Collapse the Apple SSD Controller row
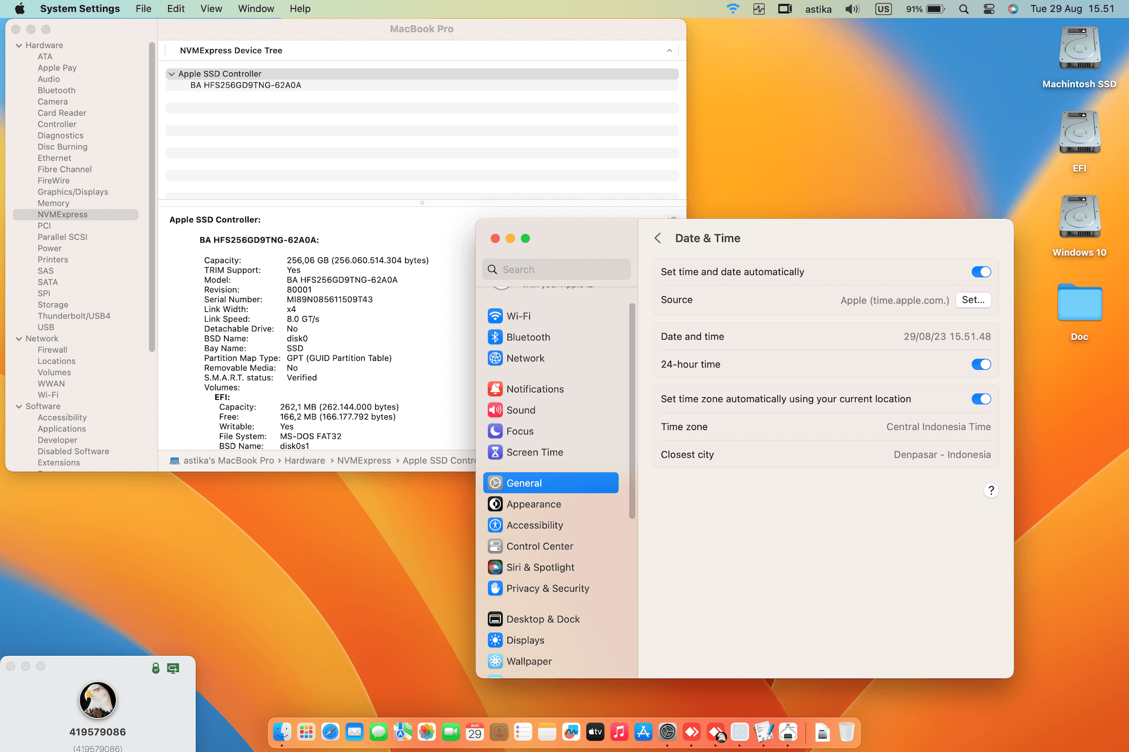 click(171, 74)
